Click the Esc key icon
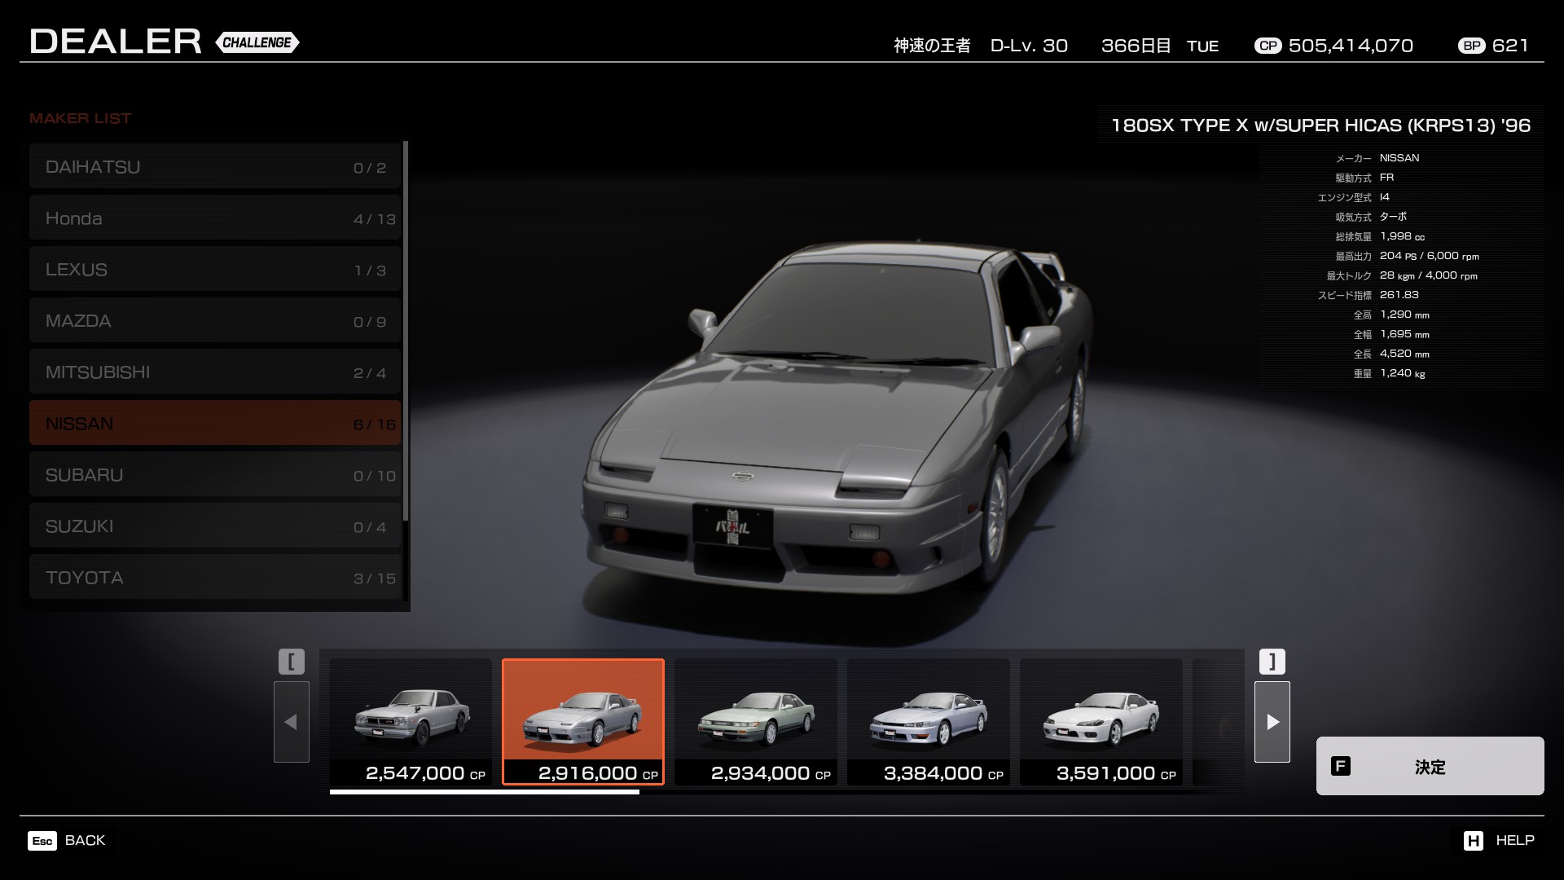The image size is (1564, 880). coord(42,841)
